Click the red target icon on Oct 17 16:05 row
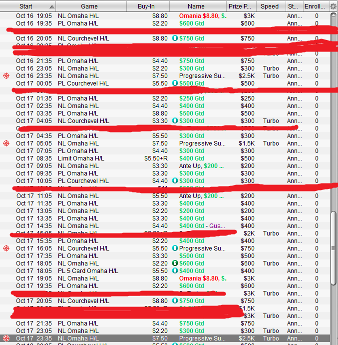This screenshot has height=345, width=338. tap(6, 248)
